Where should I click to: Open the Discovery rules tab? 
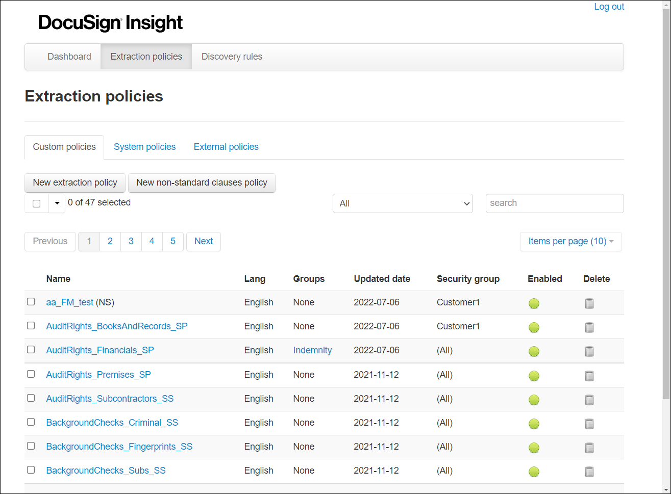pos(232,57)
